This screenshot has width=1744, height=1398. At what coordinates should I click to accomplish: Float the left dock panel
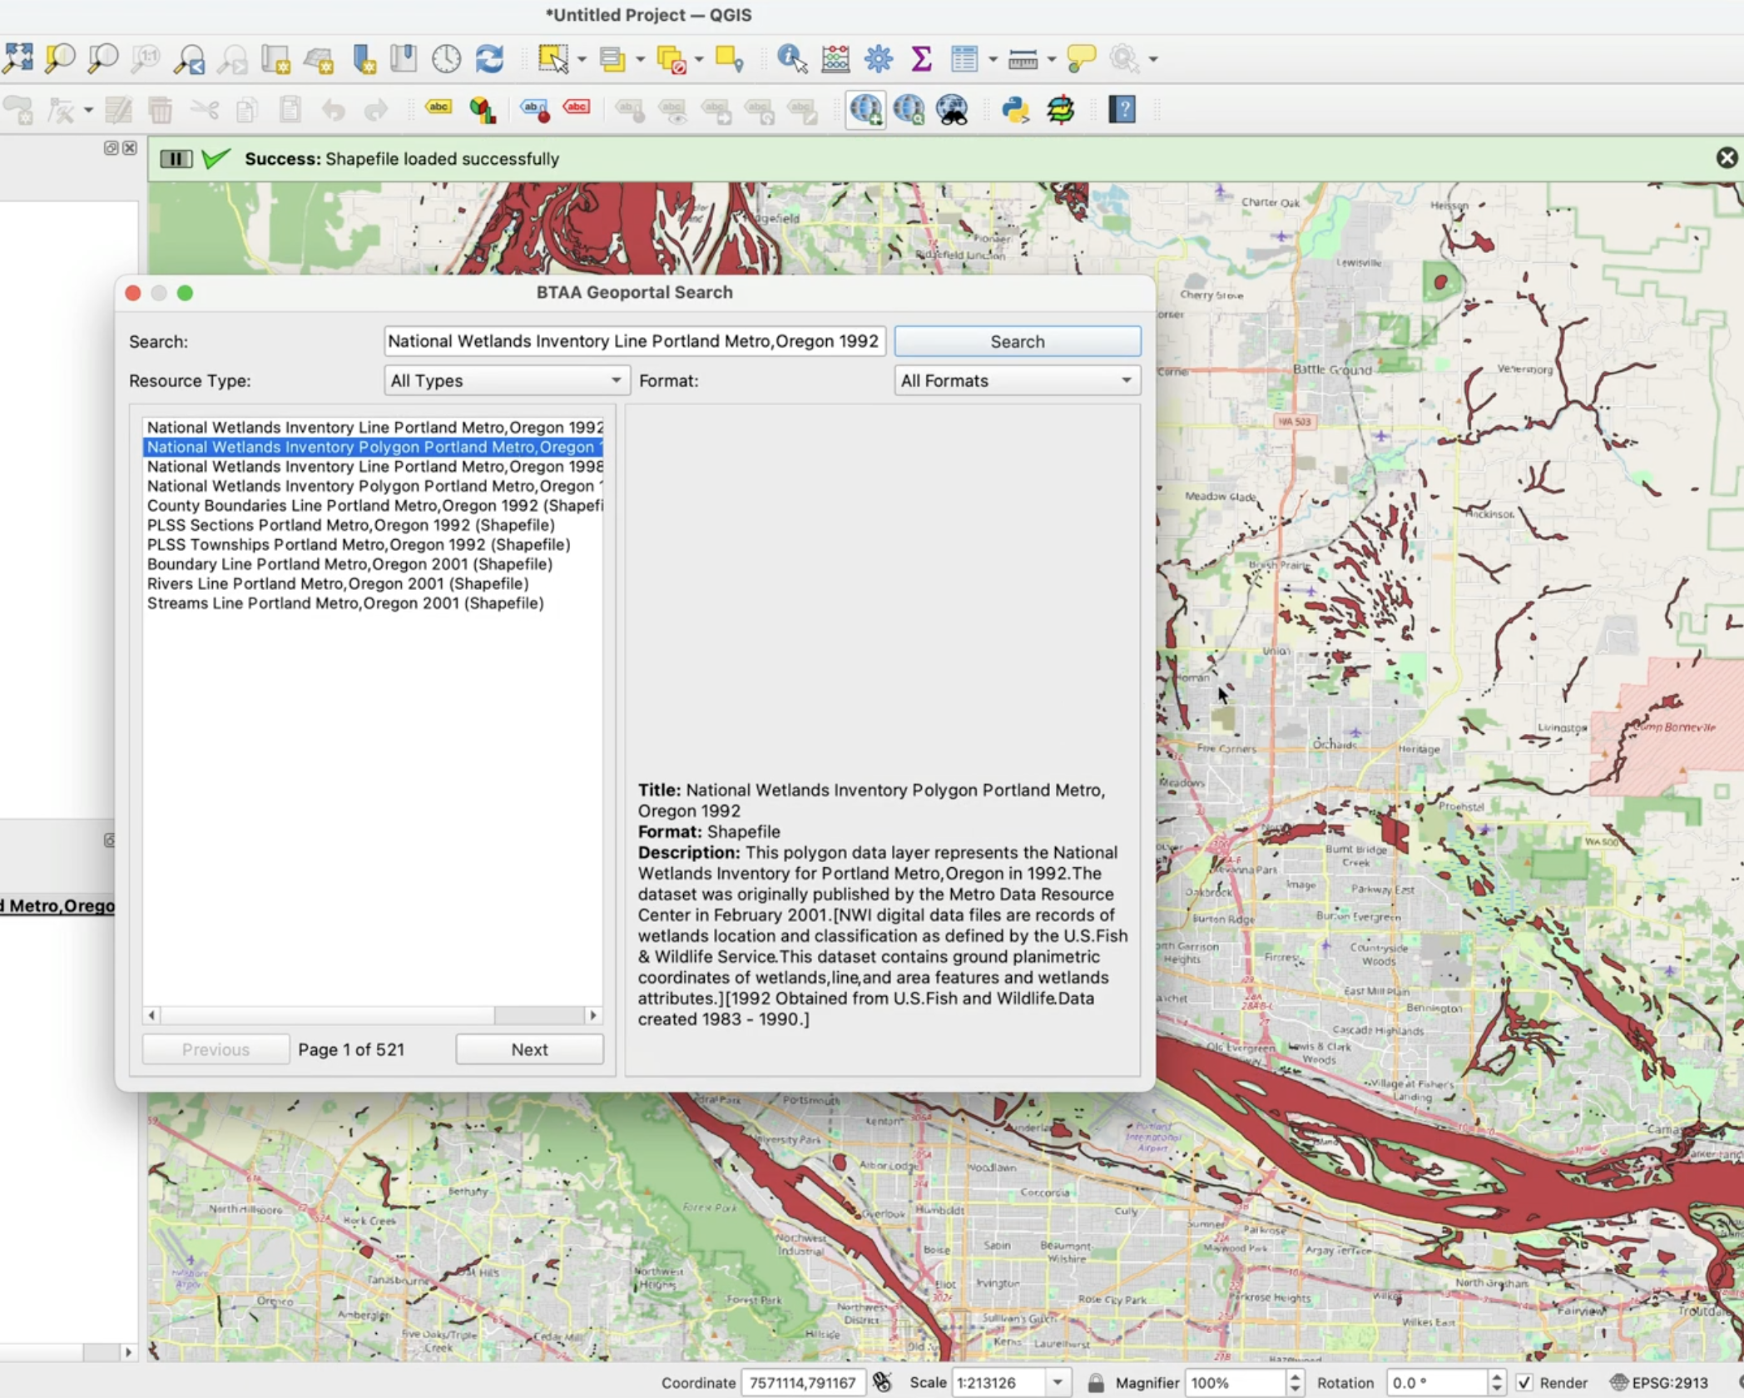tap(111, 148)
